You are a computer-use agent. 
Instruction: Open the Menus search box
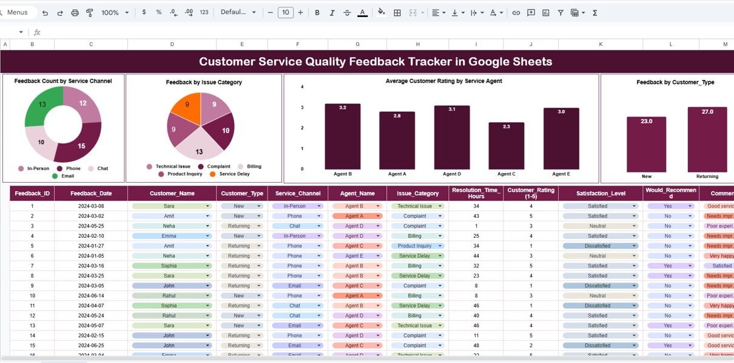click(18, 13)
